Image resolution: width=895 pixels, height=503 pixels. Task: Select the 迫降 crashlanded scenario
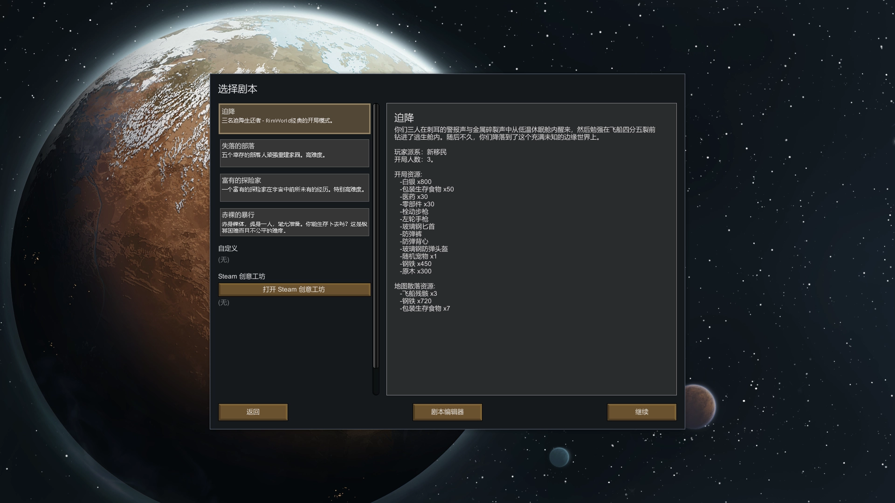(x=294, y=118)
